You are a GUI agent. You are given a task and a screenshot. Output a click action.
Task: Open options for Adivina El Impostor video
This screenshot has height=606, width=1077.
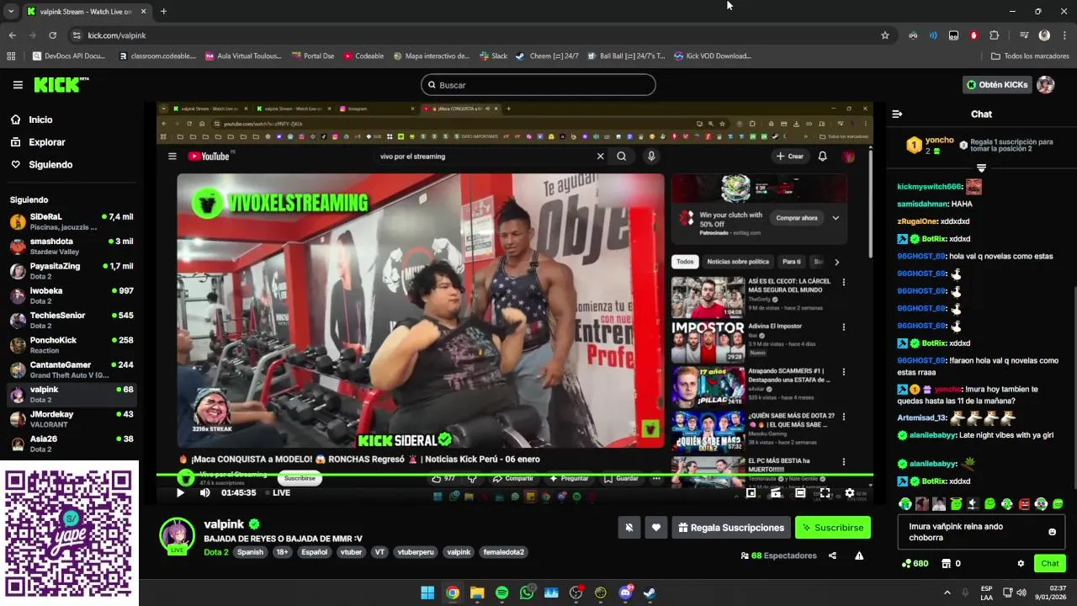tap(844, 327)
